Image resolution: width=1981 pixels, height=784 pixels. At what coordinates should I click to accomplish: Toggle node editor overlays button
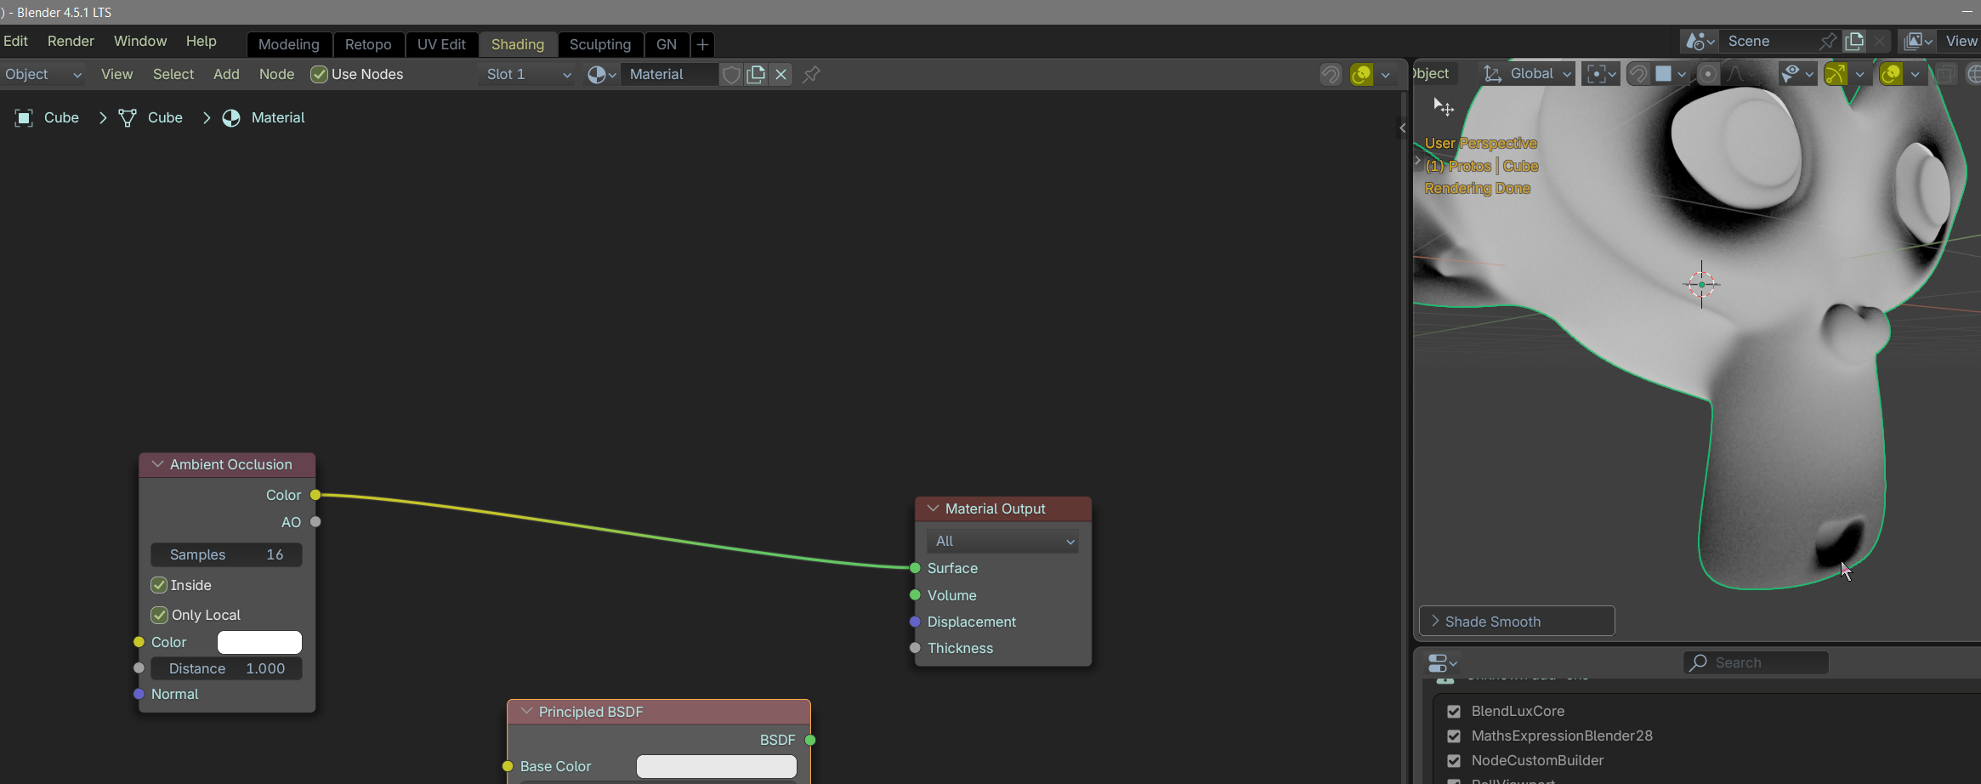tap(1361, 75)
